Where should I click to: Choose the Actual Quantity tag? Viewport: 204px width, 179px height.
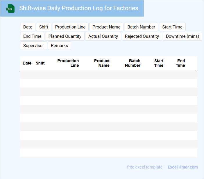pos(103,36)
